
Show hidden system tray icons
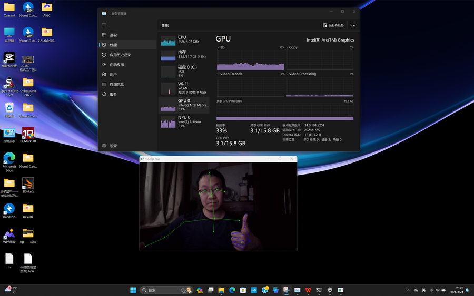pos(408,290)
